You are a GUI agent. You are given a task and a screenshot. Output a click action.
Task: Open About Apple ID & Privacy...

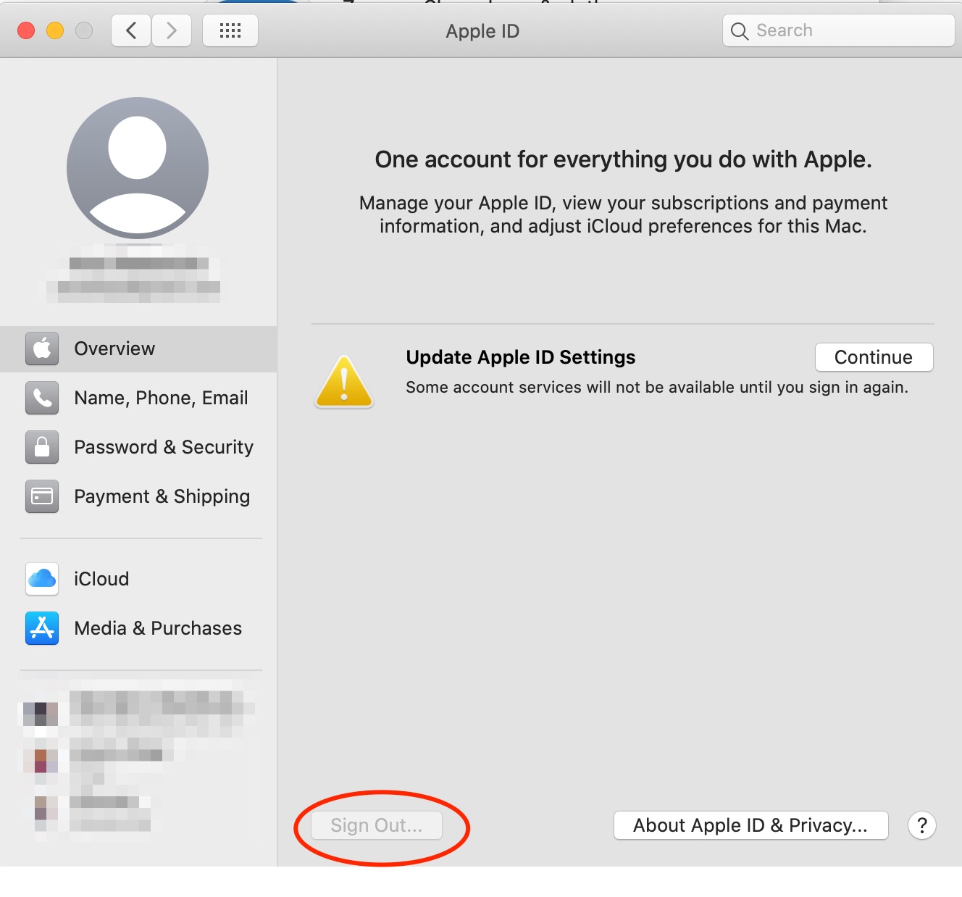coord(750,825)
